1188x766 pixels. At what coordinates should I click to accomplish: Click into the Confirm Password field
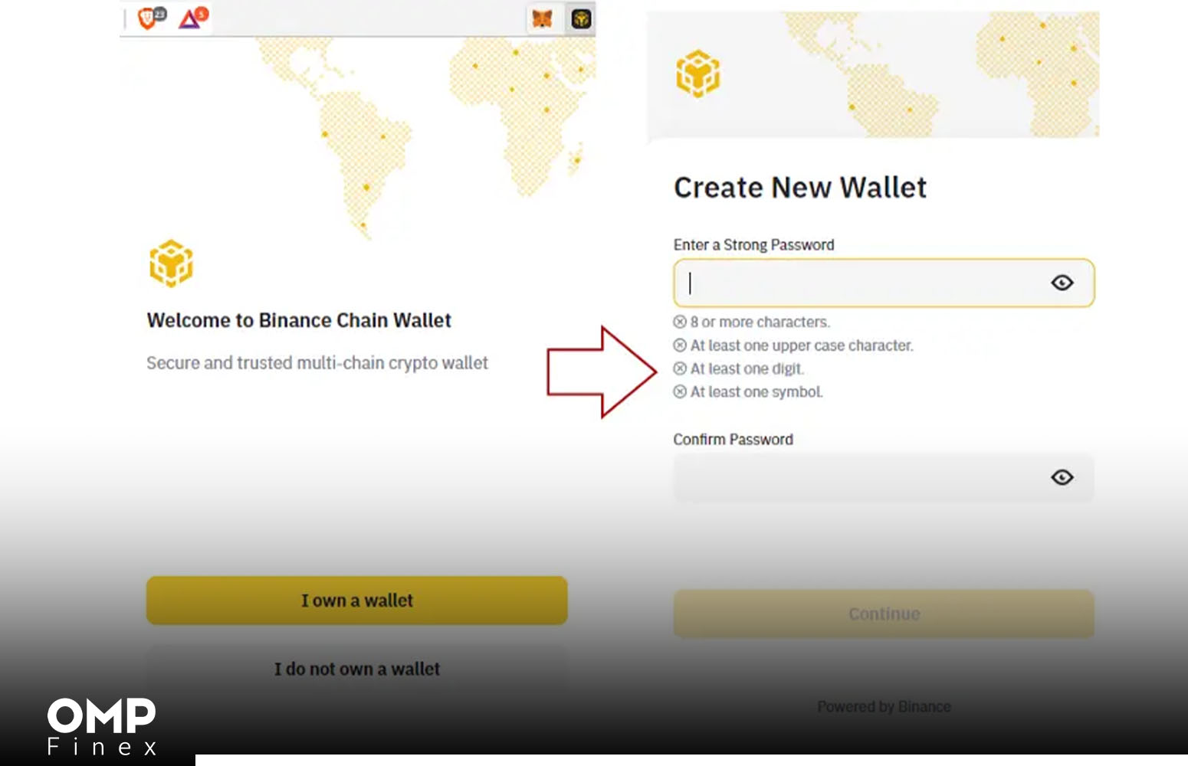point(884,477)
